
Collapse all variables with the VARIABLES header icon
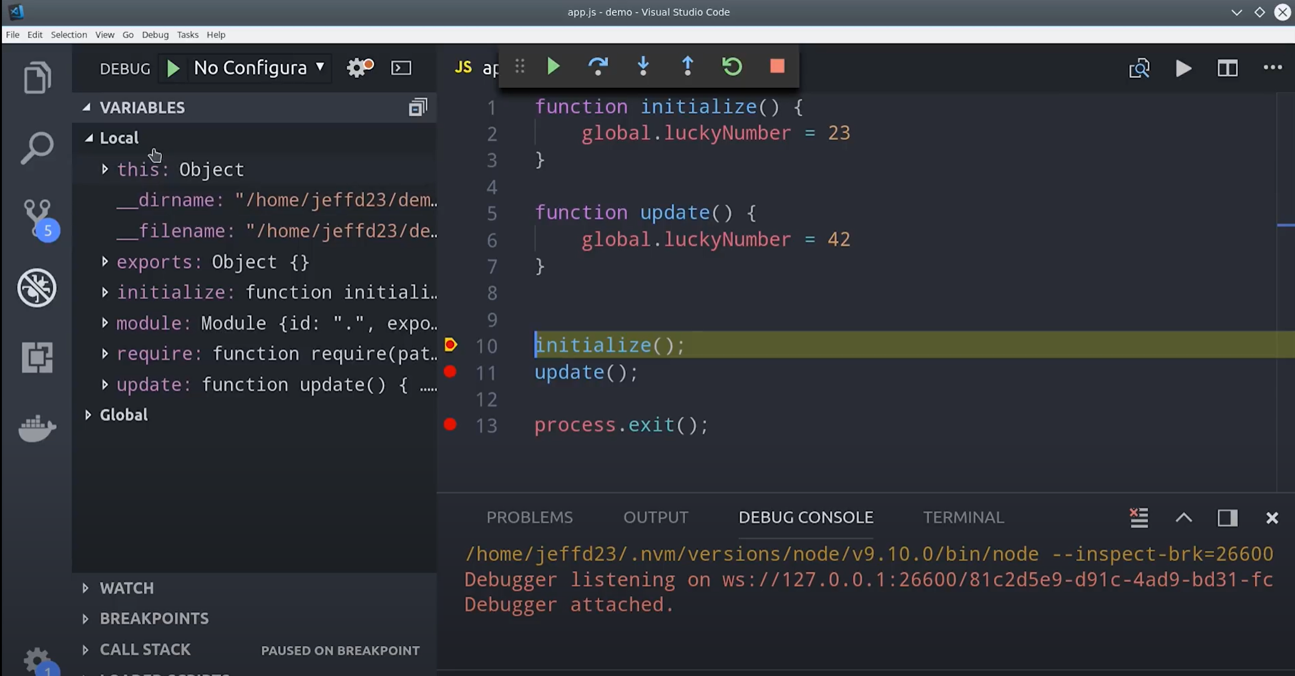pyautogui.click(x=418, y=107)
